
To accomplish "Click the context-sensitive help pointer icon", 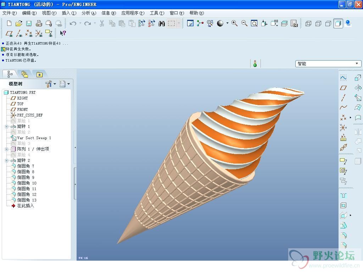I will (63, 33).
